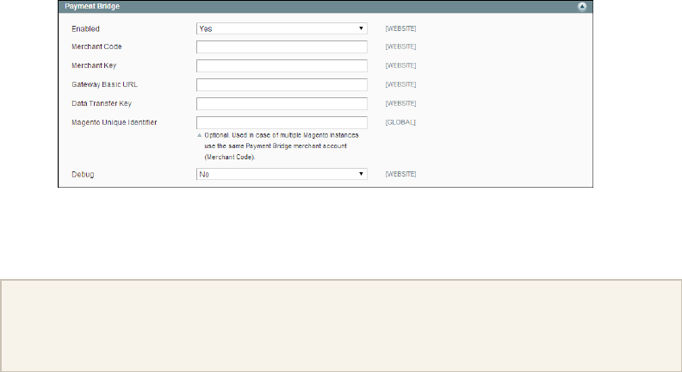Click [WEBSITE] scope beside Debug

click(400, 174)
